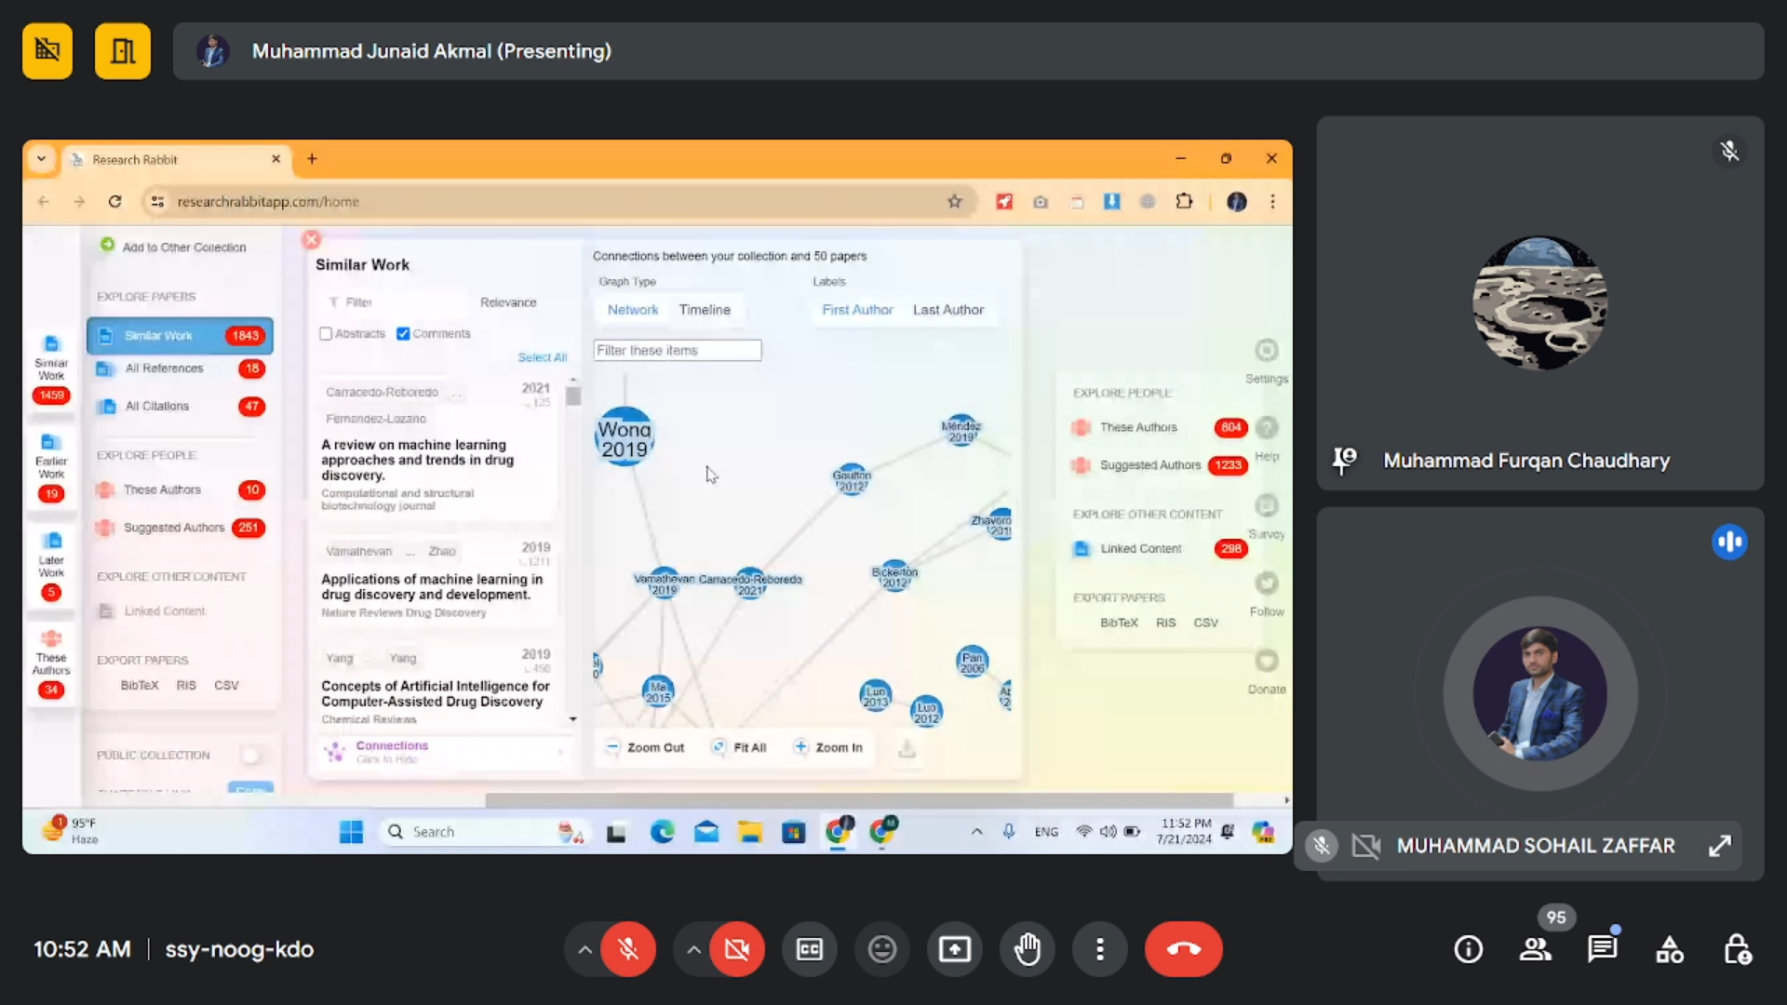The height and width of the screenshot is (1005, 1787).
Task: Select Similar Work with 1843 papers
Action: (180, 336)
